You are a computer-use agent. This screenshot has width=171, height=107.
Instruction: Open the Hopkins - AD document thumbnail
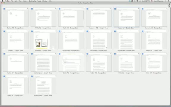pyautogui.click(x=99, y=17)
